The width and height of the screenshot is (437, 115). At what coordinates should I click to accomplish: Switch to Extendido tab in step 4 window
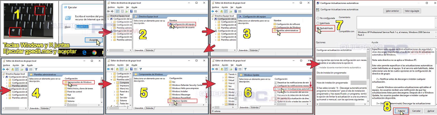pos(34,108)
